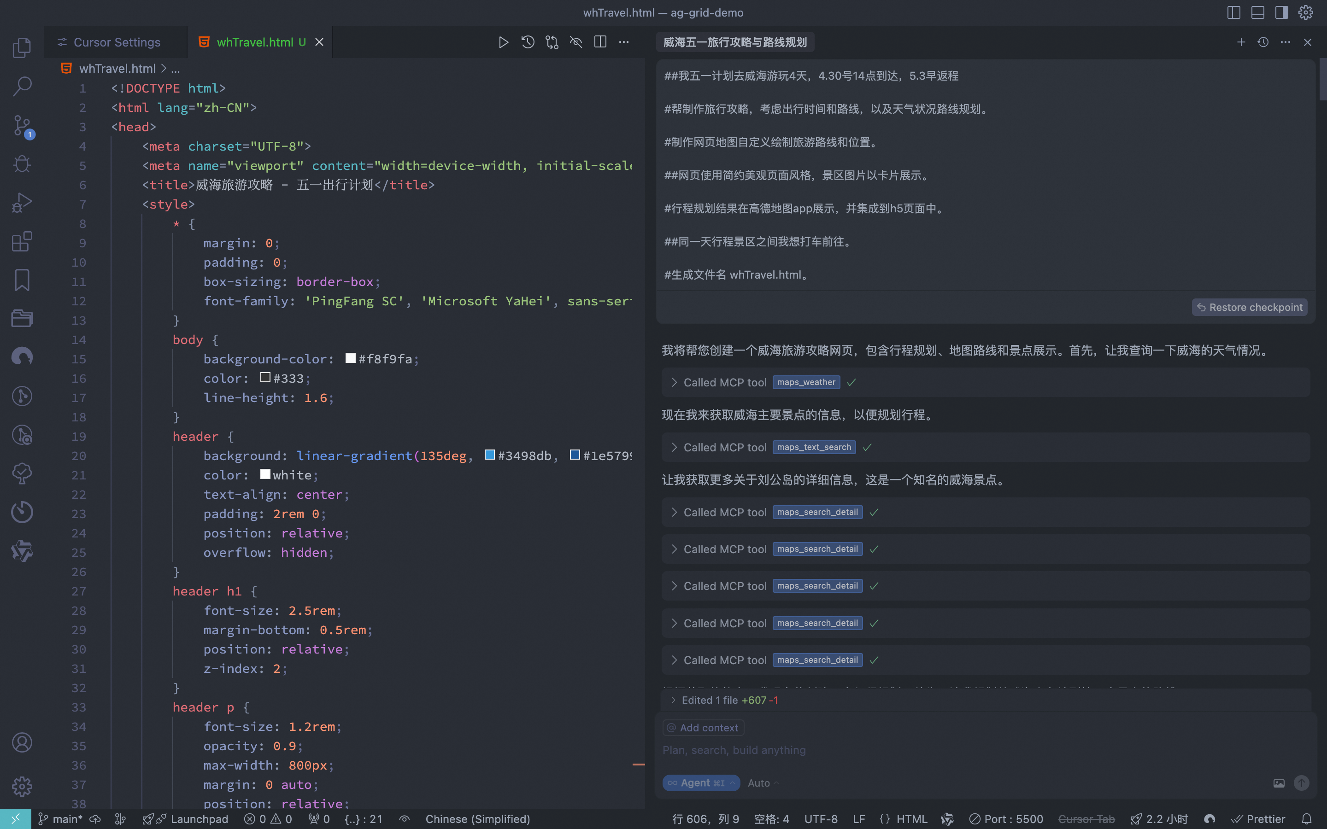This screenshot has width=1327, height=829.
Task: Click Restore checkpoint
Action: pos(1250,307)
